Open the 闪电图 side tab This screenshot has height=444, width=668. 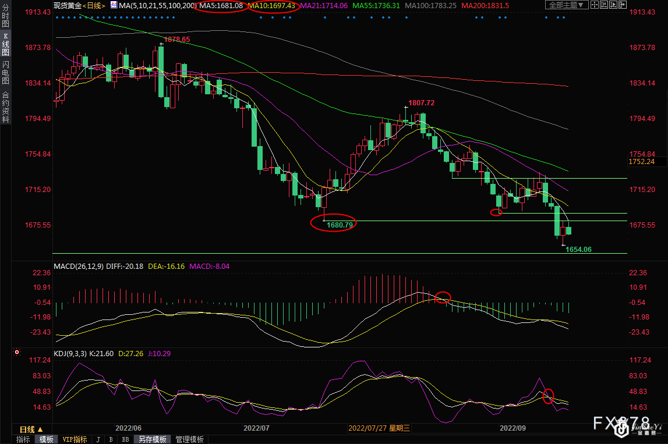point(5,72)
